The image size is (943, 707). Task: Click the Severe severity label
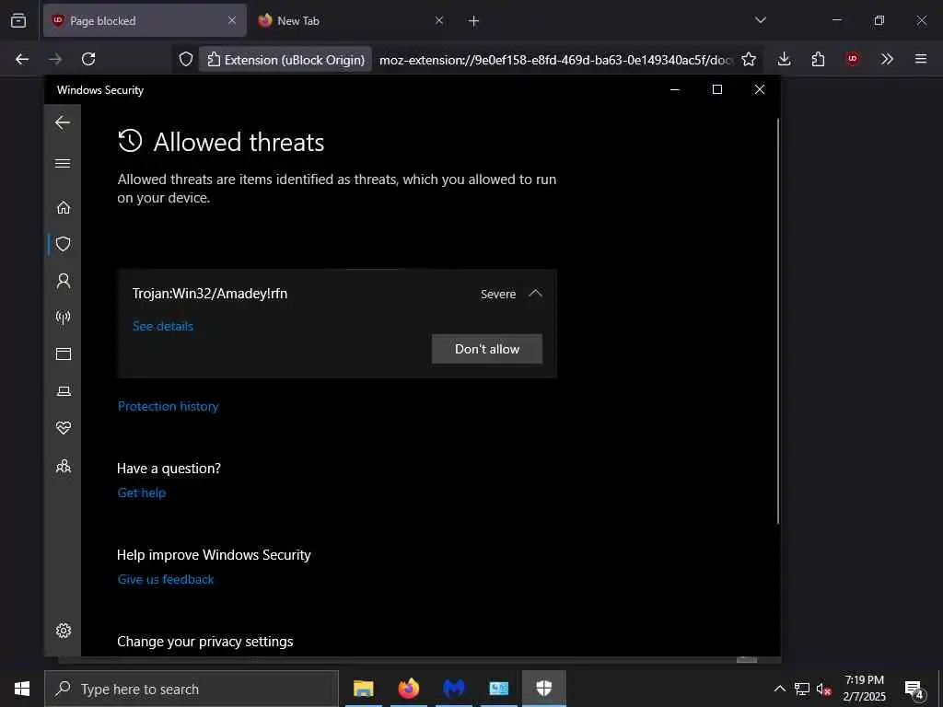point(498,294)
